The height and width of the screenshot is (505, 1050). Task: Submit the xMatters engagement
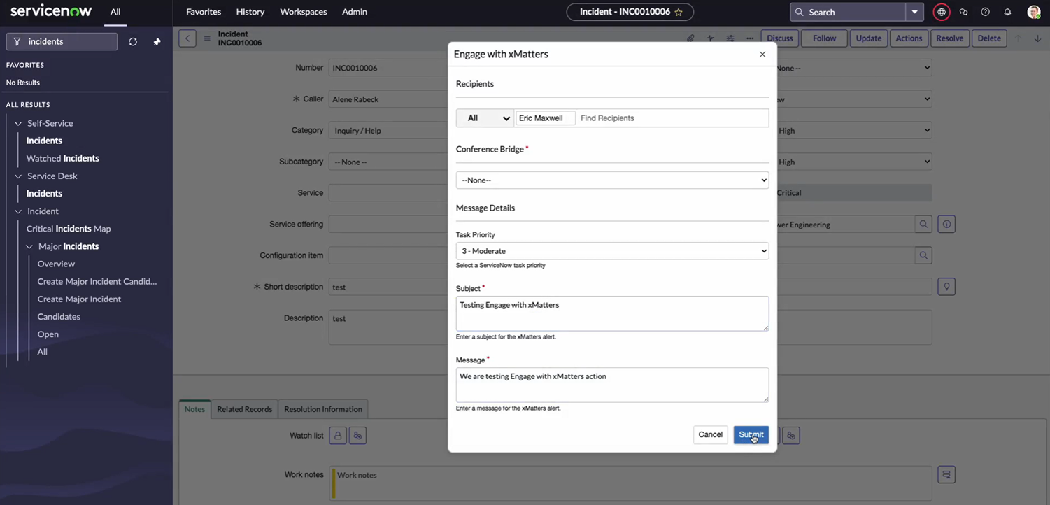click(751, 435)
